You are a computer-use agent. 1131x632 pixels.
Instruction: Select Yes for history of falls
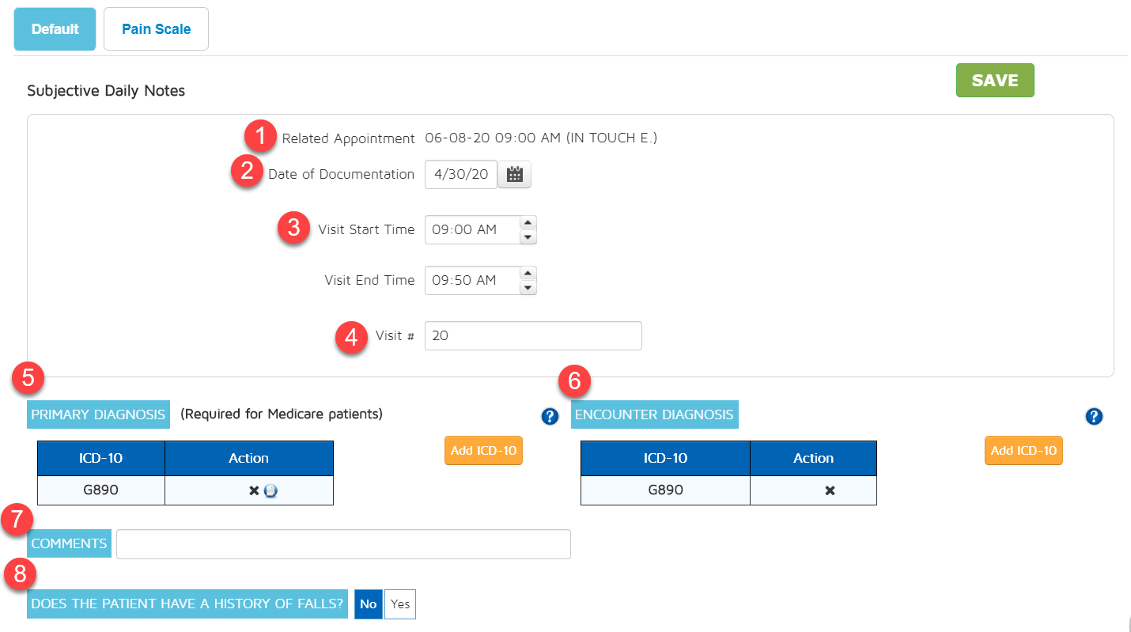coord(400,604)
